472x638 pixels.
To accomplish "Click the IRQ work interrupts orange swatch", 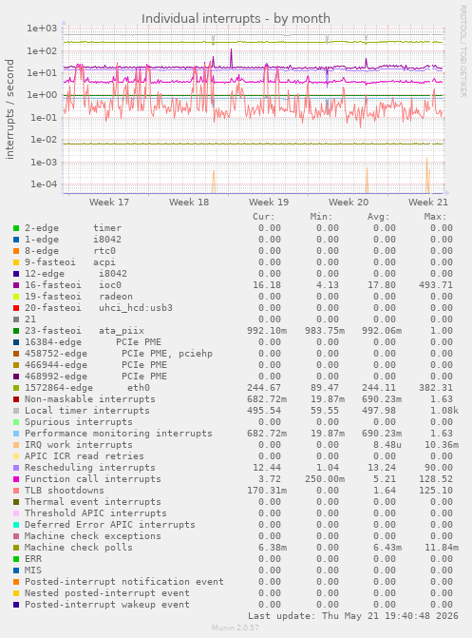I will tap(16, 445).
